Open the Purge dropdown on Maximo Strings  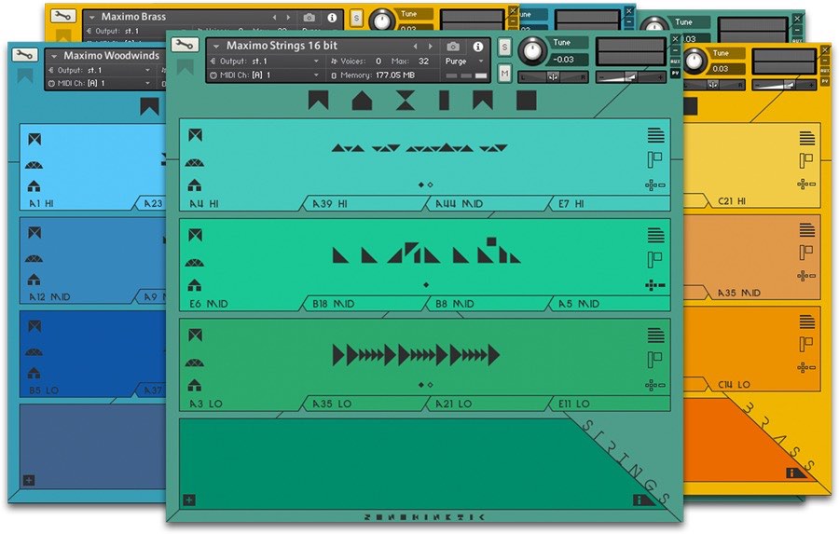pyautogui.click(x=465, y=61)
